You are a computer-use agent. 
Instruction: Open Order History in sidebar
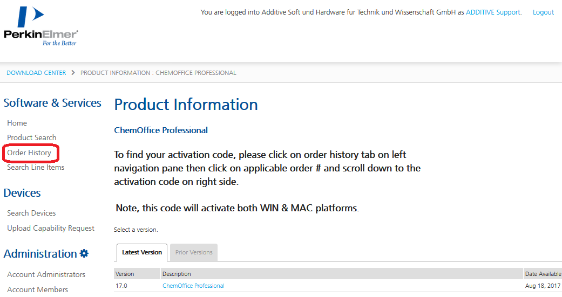(x=29, y=153)
